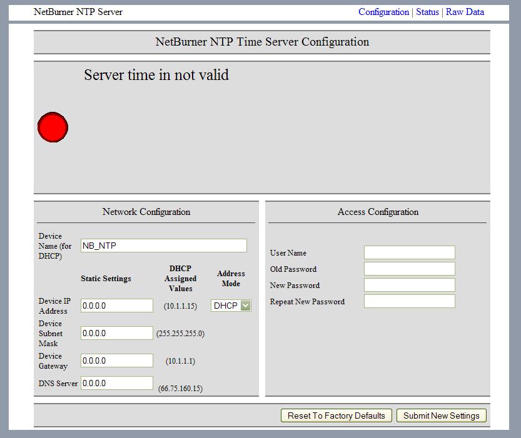Click the Repeat New Password label
The image size is (521, 438).
(x=307, y=302)
